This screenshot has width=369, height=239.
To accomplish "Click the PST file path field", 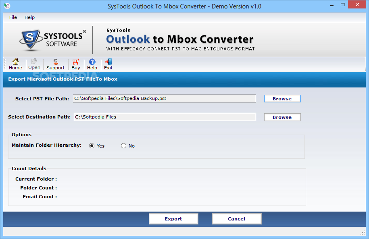I will [165, 99].
